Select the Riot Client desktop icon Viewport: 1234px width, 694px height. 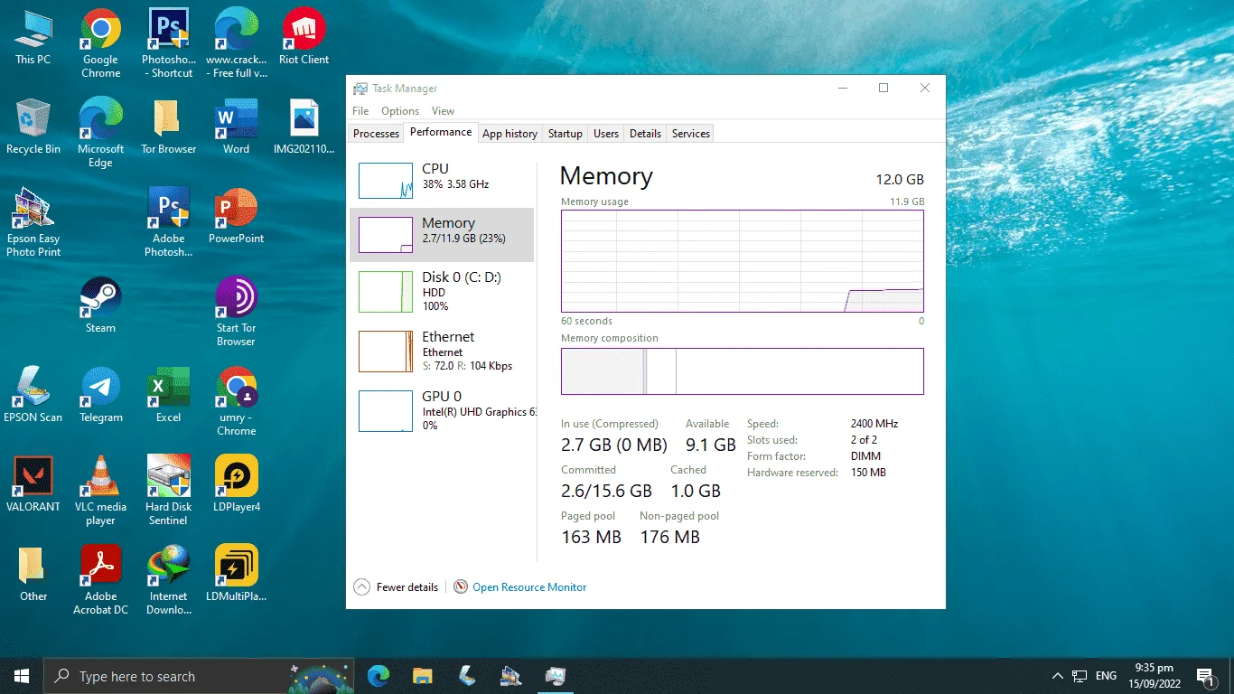pyautogui.click(x=304, y=38)
